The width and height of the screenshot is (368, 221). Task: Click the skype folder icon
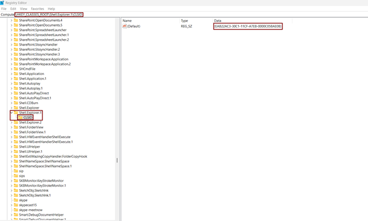pyautogui.click(x=16, y=200)
